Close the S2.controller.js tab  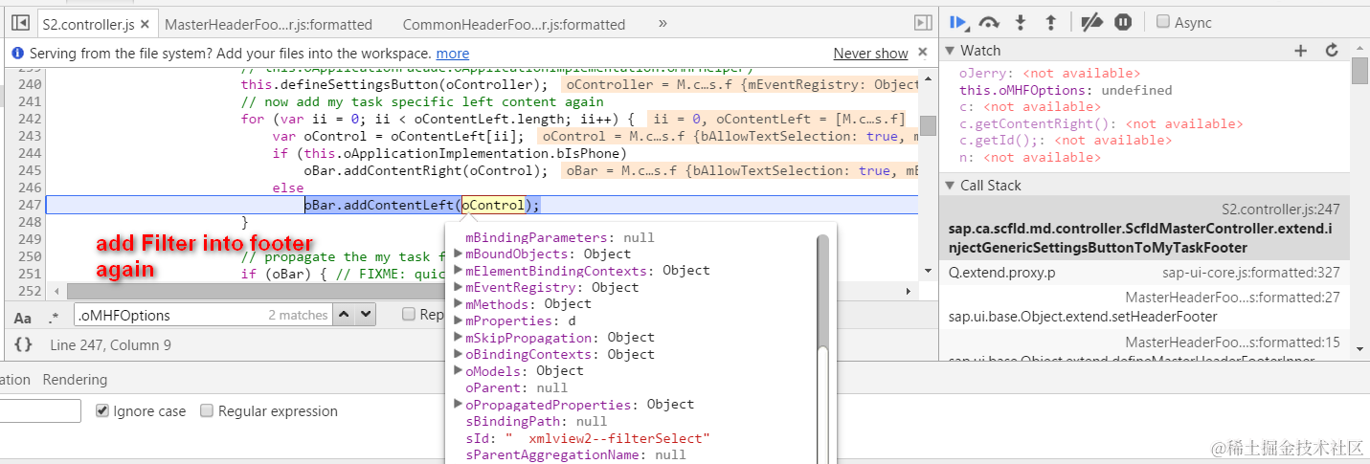click(x=145, y=24)
